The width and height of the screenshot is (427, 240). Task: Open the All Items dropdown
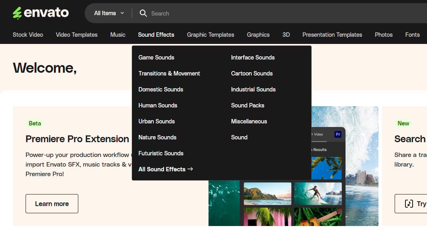click(x=109, y=13)
